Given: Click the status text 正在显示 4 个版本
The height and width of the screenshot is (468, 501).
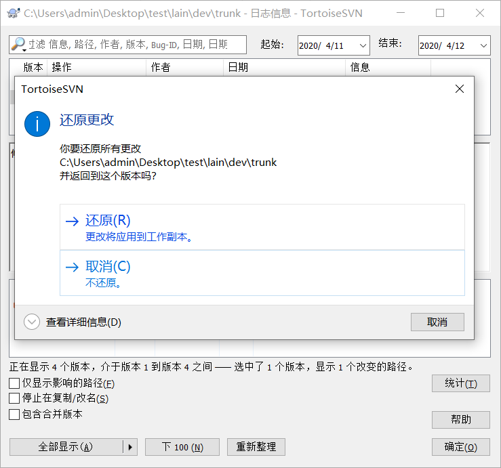Looking at the screenshot, I should tap(49, 367).
